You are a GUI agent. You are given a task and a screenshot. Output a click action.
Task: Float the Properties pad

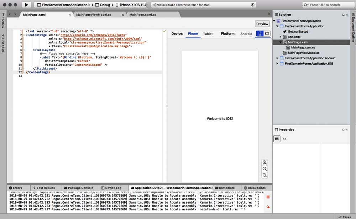[x=343, y=130]
